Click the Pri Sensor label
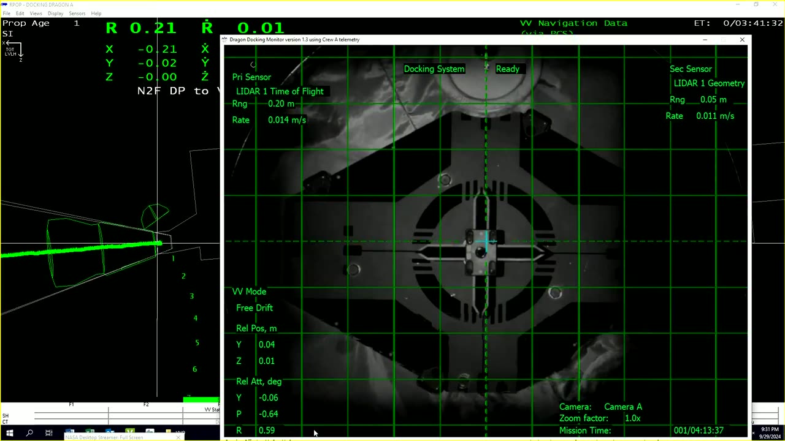785x441 pixels. 251,77
